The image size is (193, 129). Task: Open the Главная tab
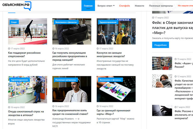click(x=88, y=6)
